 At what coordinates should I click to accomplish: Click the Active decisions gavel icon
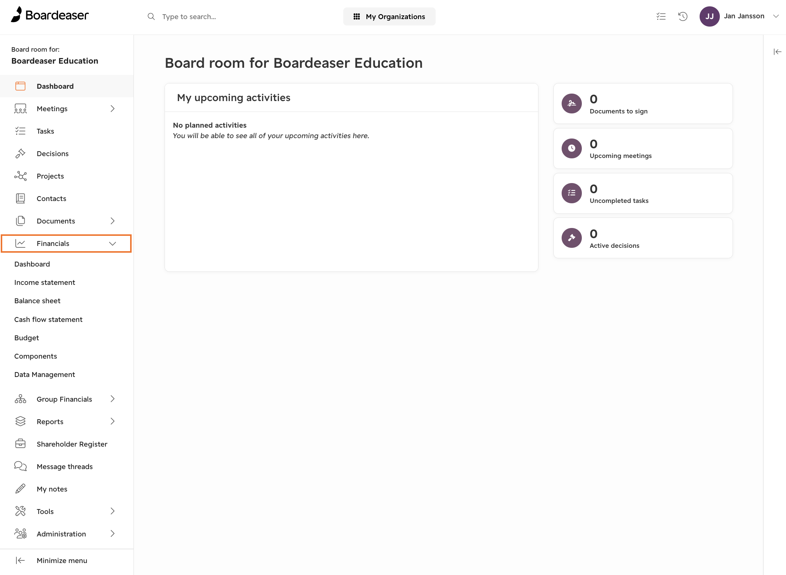click(x=572, y=238)
